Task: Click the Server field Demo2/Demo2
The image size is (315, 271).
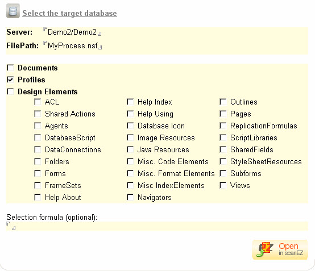Action: pyautogui.click(x=72, y=32)
